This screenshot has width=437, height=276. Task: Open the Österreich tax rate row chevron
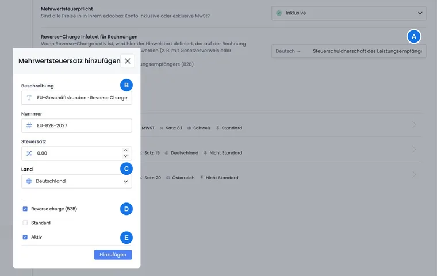click(x=414, y=175)
